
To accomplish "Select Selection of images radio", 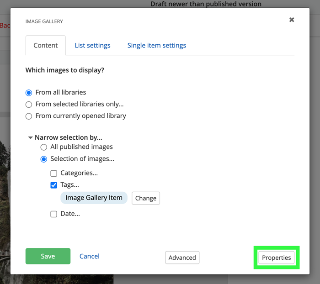I will [x=44, y=159].
